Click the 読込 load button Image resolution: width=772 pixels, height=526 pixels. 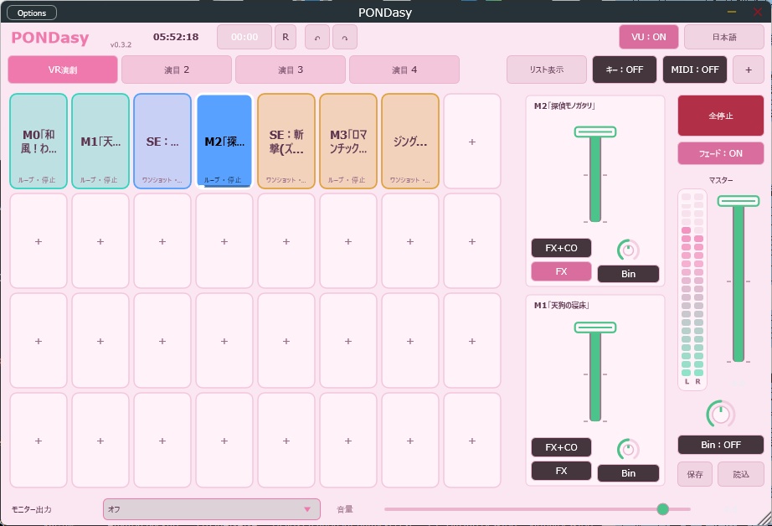pyautogui.click(x=741, y=474)
